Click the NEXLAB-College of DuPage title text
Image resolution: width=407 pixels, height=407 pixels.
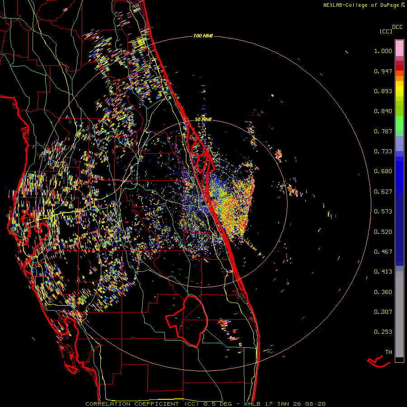tap(360, 5)
